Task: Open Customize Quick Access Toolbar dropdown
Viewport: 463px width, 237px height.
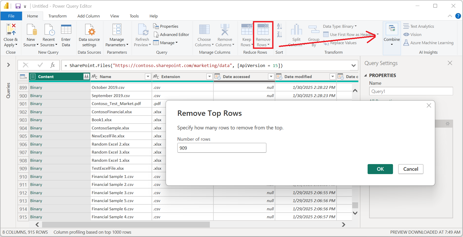Action: [x=25, y=6]
